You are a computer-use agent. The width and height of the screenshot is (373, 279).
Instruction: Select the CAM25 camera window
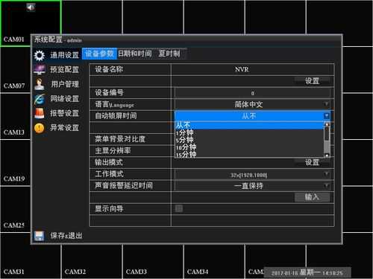15,210
